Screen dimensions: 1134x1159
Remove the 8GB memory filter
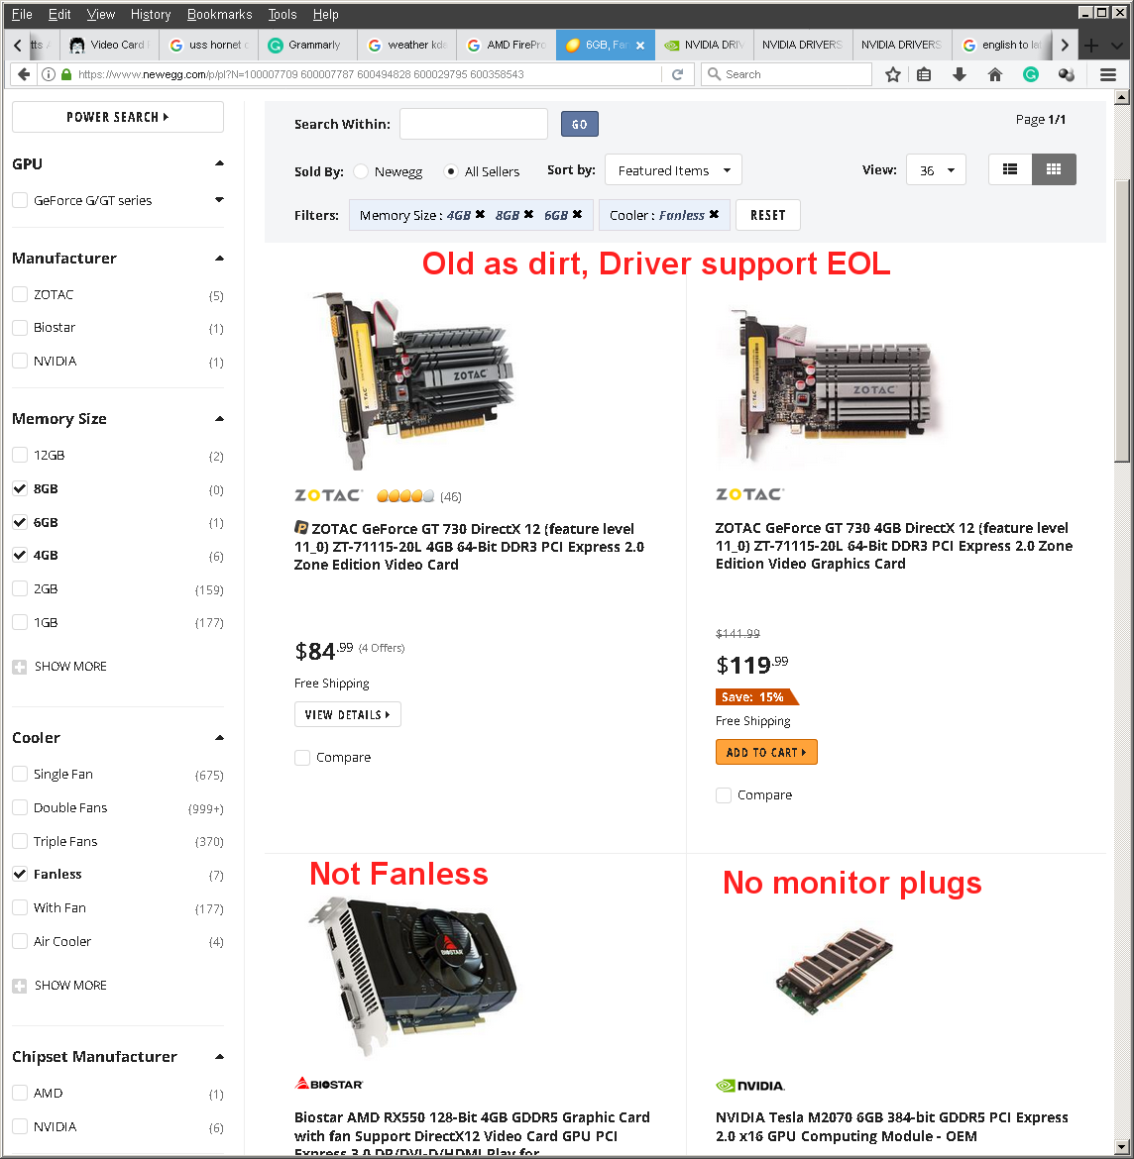pyautogui.click(x=528, y=214)
